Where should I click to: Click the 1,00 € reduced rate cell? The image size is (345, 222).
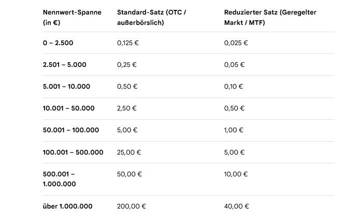point(234,130)
